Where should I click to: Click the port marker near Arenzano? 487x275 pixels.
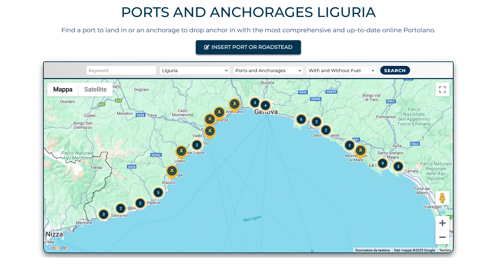pos(234,104)
